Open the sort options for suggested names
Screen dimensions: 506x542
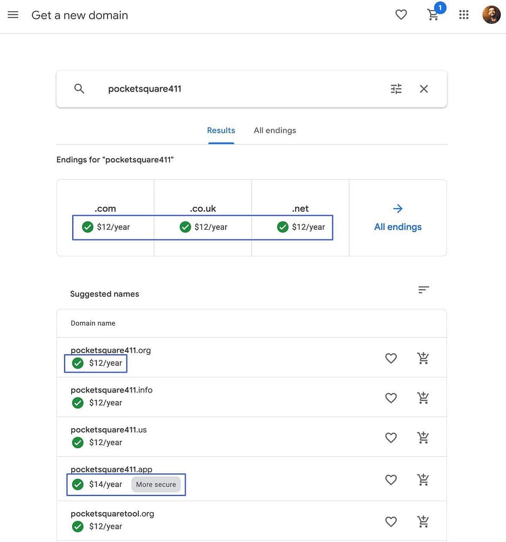[423, 290]
